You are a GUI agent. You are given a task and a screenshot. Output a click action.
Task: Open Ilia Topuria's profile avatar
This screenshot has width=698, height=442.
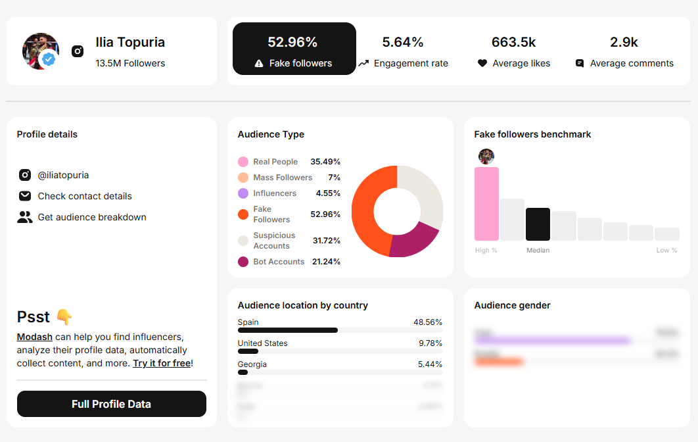point(41,51)
